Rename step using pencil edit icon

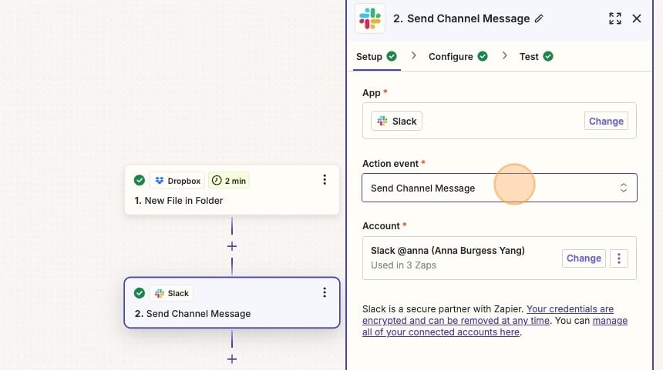tap(539, 18)
